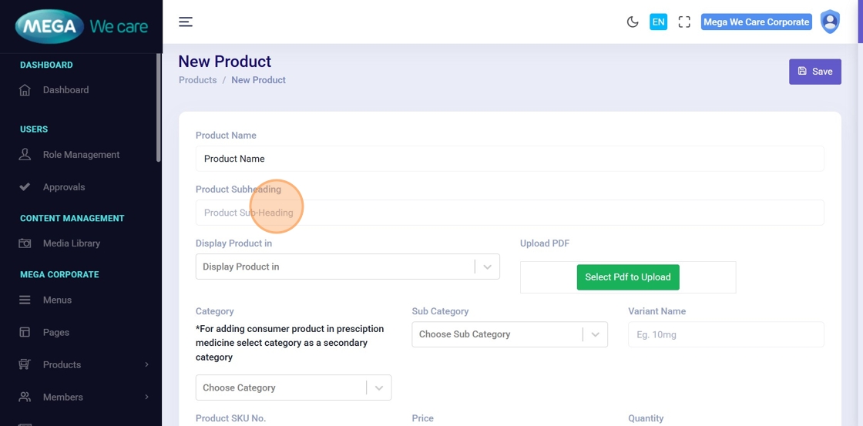The height and width of the screenshot is (426, 863).
Task: Click the hamburger menu toggle icon
Action: tap(186, 22)
